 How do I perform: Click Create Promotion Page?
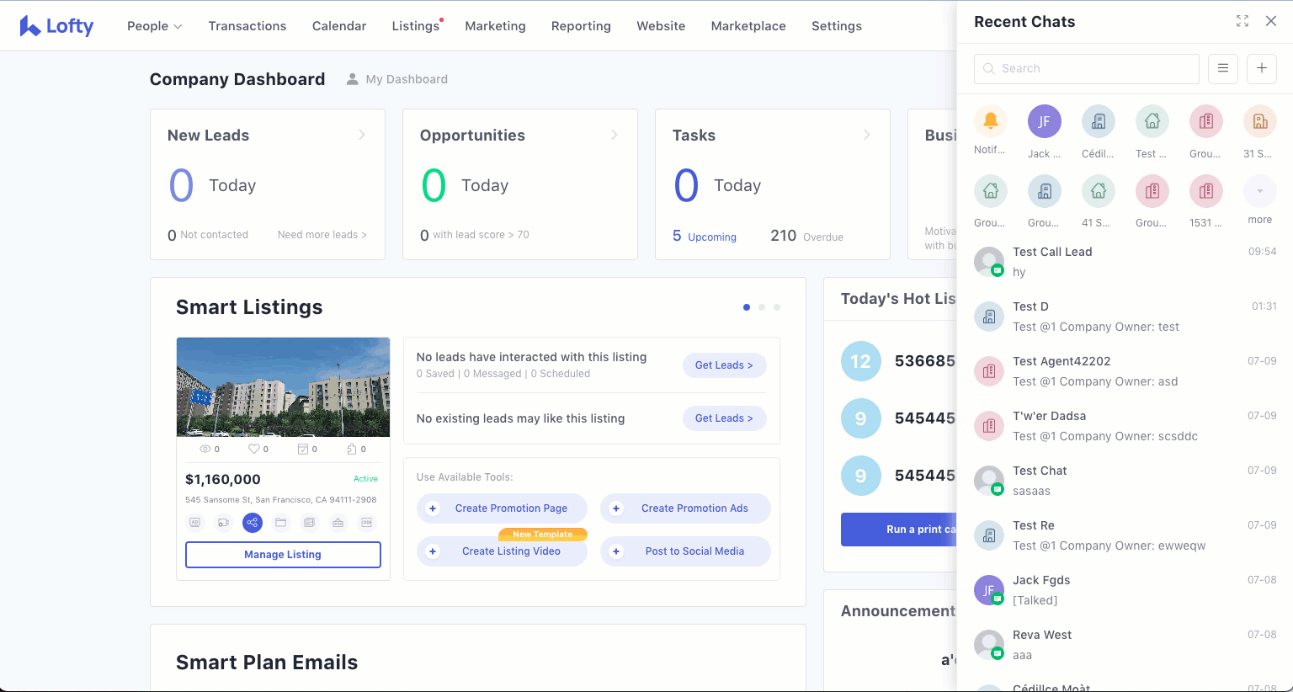[x=502, y=508]
